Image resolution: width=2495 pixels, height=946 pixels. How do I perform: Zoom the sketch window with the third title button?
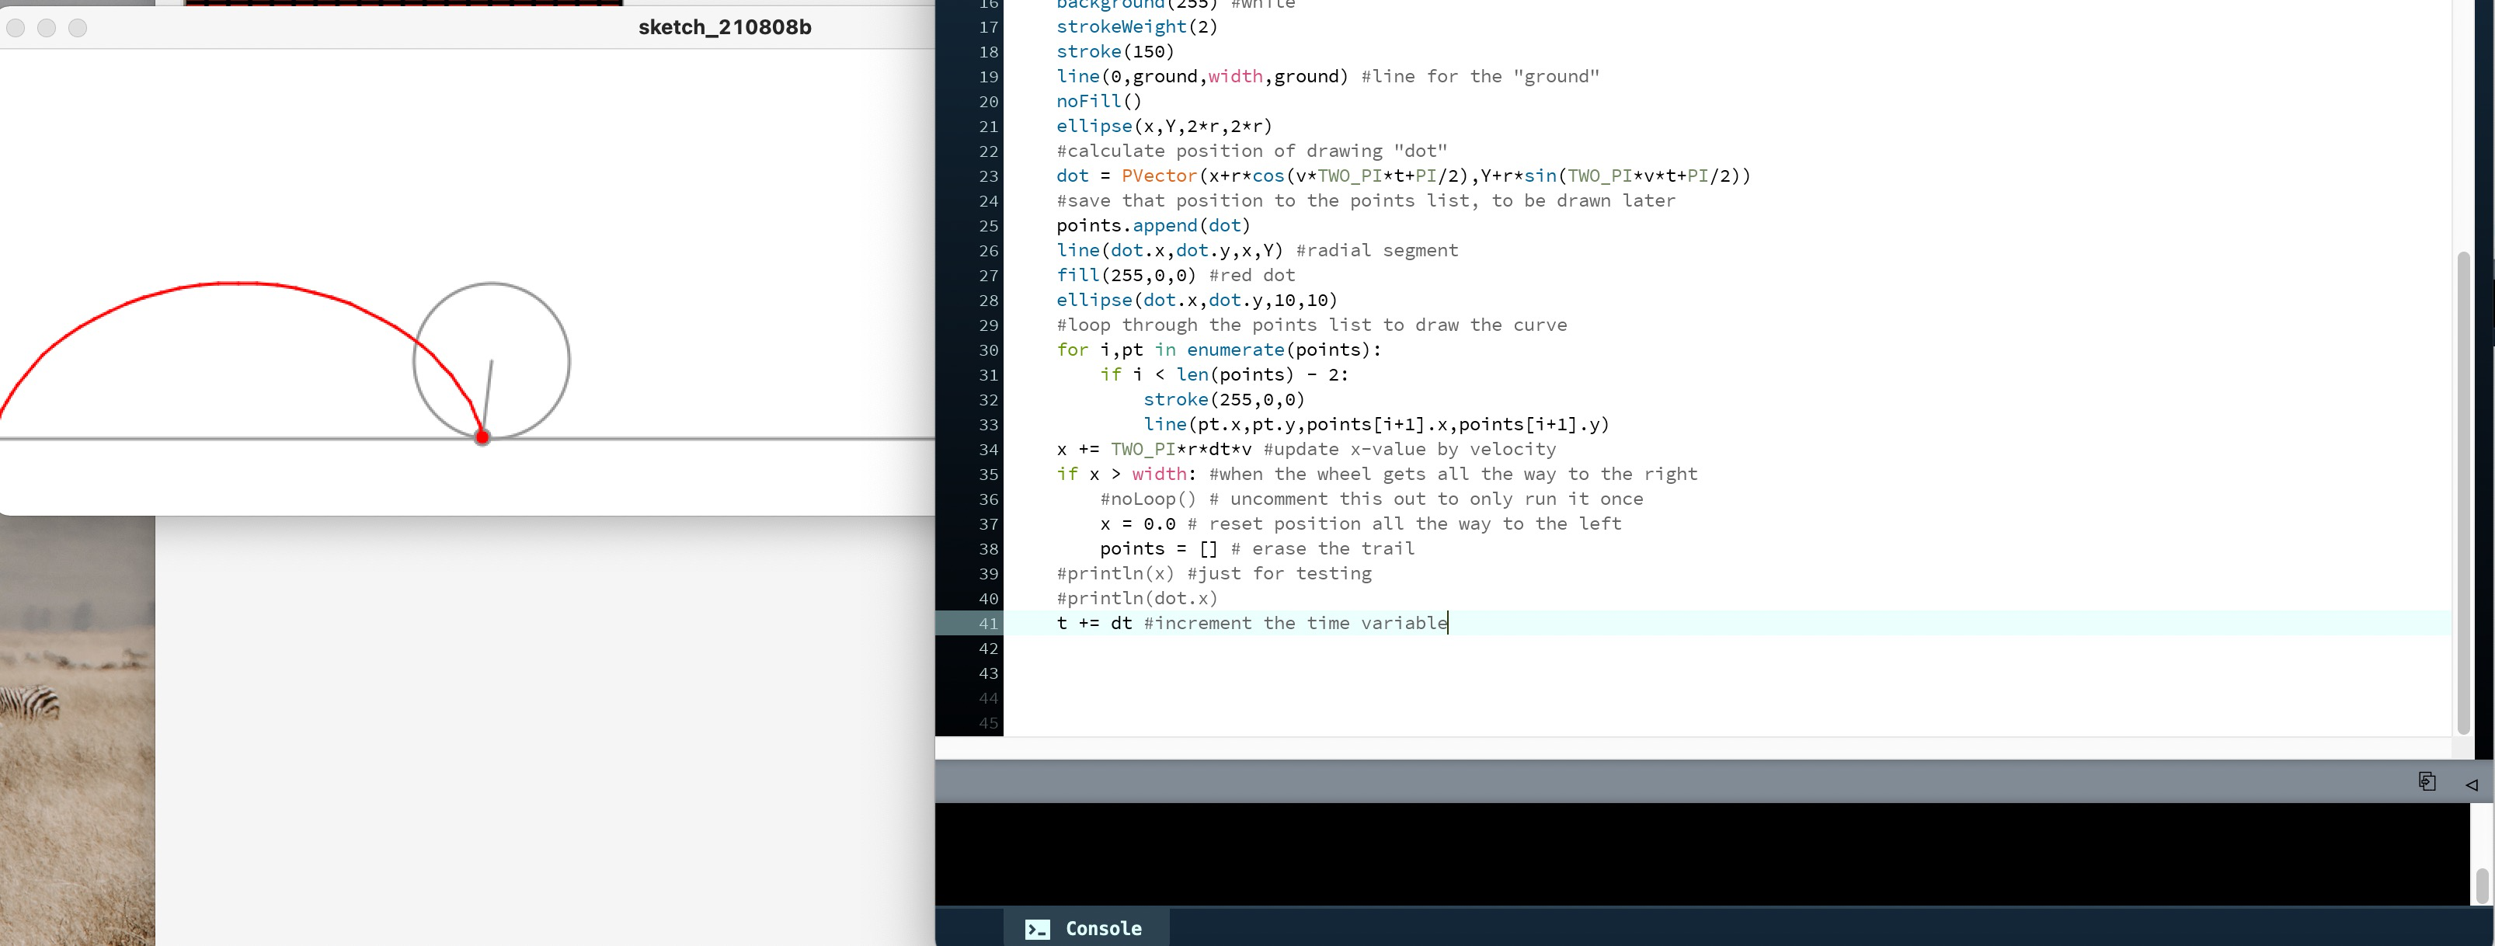pos(78,28)
